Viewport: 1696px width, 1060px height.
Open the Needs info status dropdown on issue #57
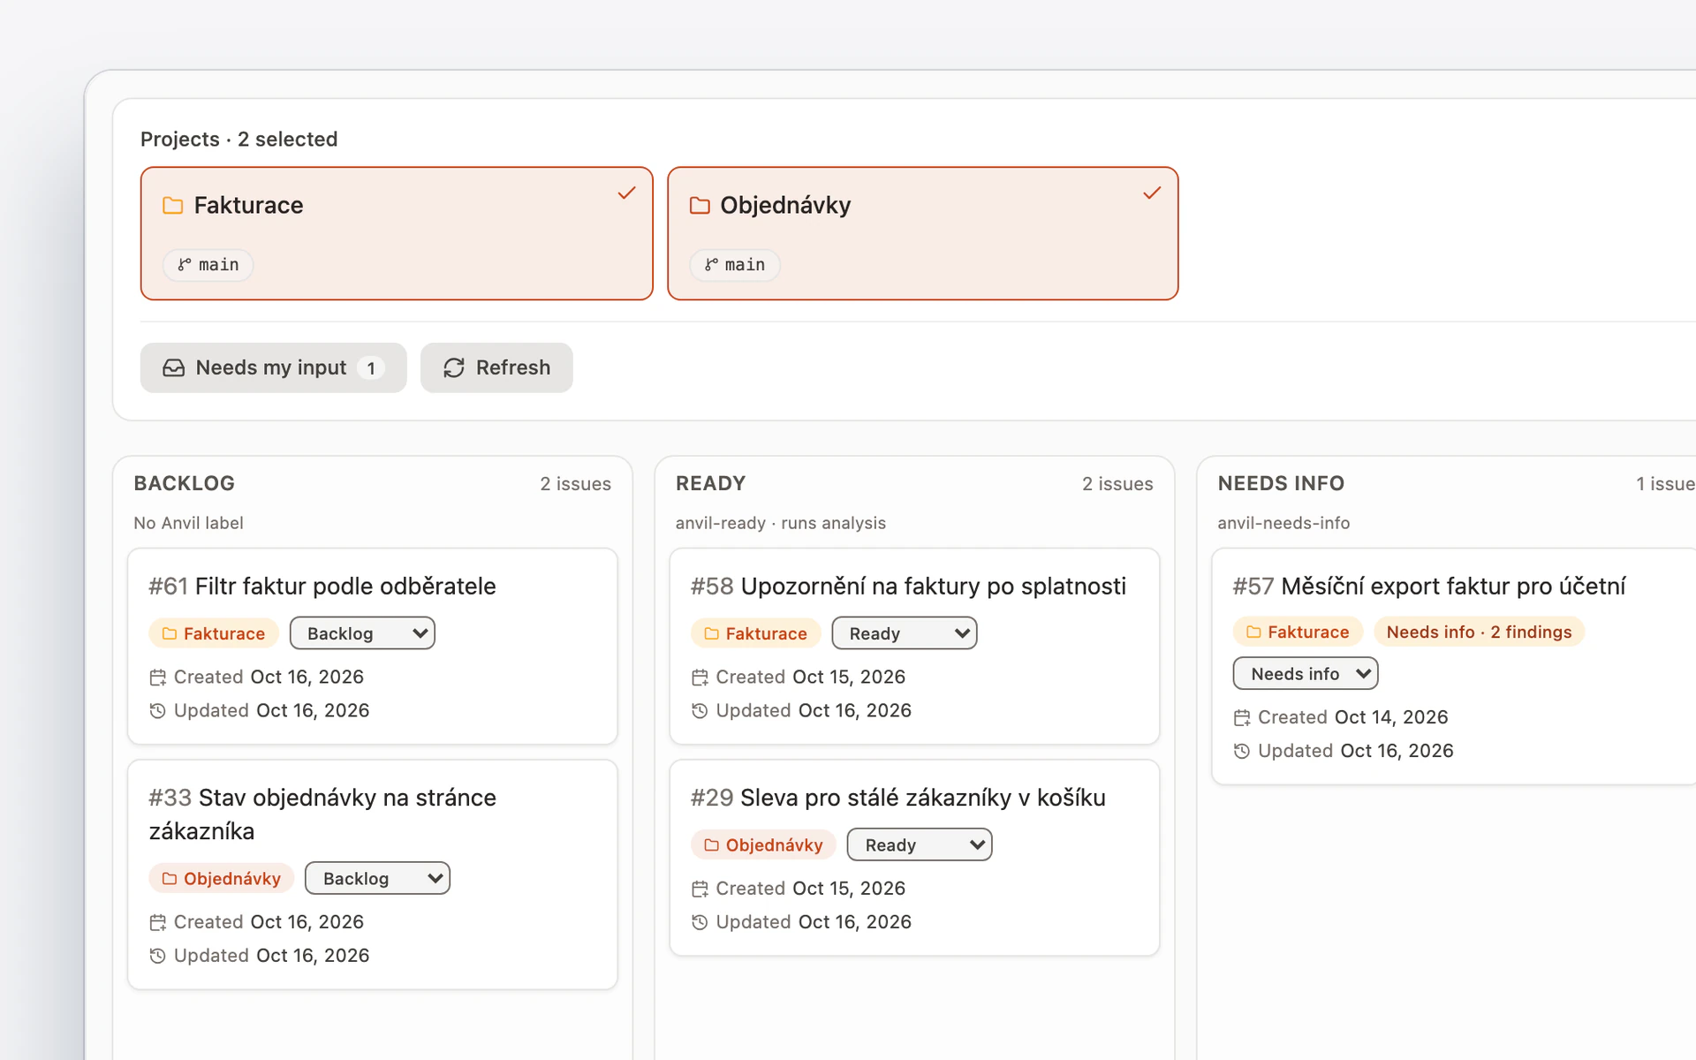click(x=1306, y=674)
